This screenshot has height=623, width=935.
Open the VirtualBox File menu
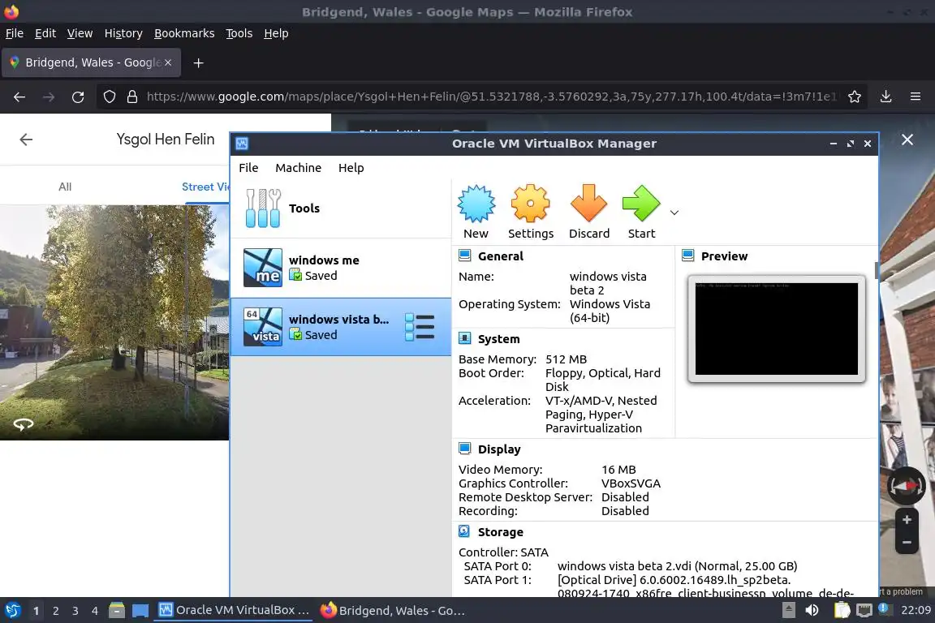[x=248, y=168]
